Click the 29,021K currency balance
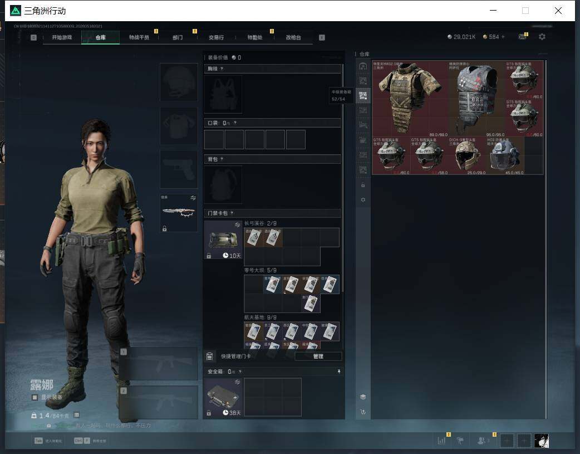The image size is (580, 454). click(x=461, y=37)
